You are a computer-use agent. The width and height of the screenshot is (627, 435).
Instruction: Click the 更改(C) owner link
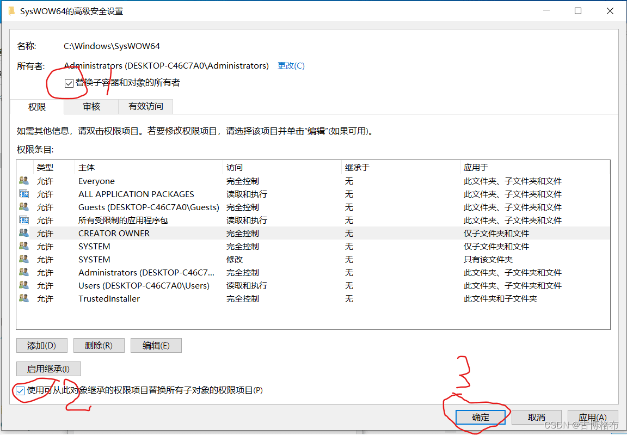tap(291, 66)
